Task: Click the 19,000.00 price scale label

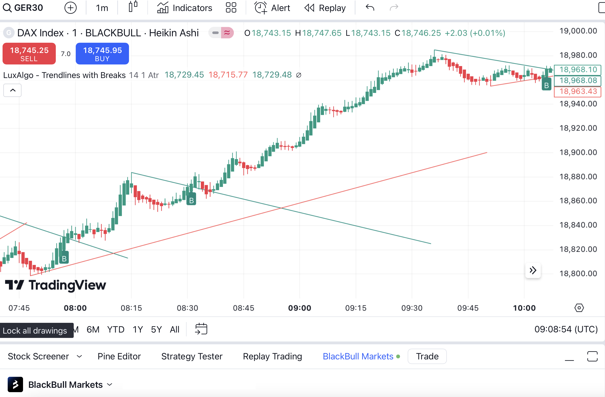Action: click(578, 31)
